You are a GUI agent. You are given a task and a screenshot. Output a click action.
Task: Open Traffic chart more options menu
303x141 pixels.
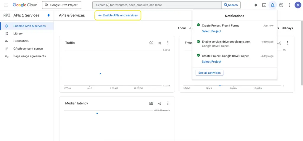pyautogui.click(x=168, y=43)
